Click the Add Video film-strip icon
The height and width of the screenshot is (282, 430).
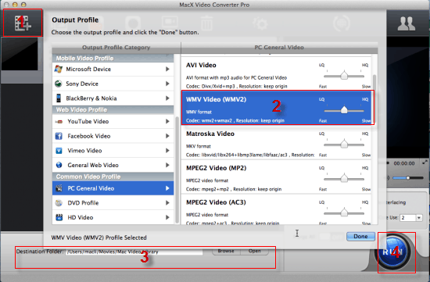click(x=23, y=23)
